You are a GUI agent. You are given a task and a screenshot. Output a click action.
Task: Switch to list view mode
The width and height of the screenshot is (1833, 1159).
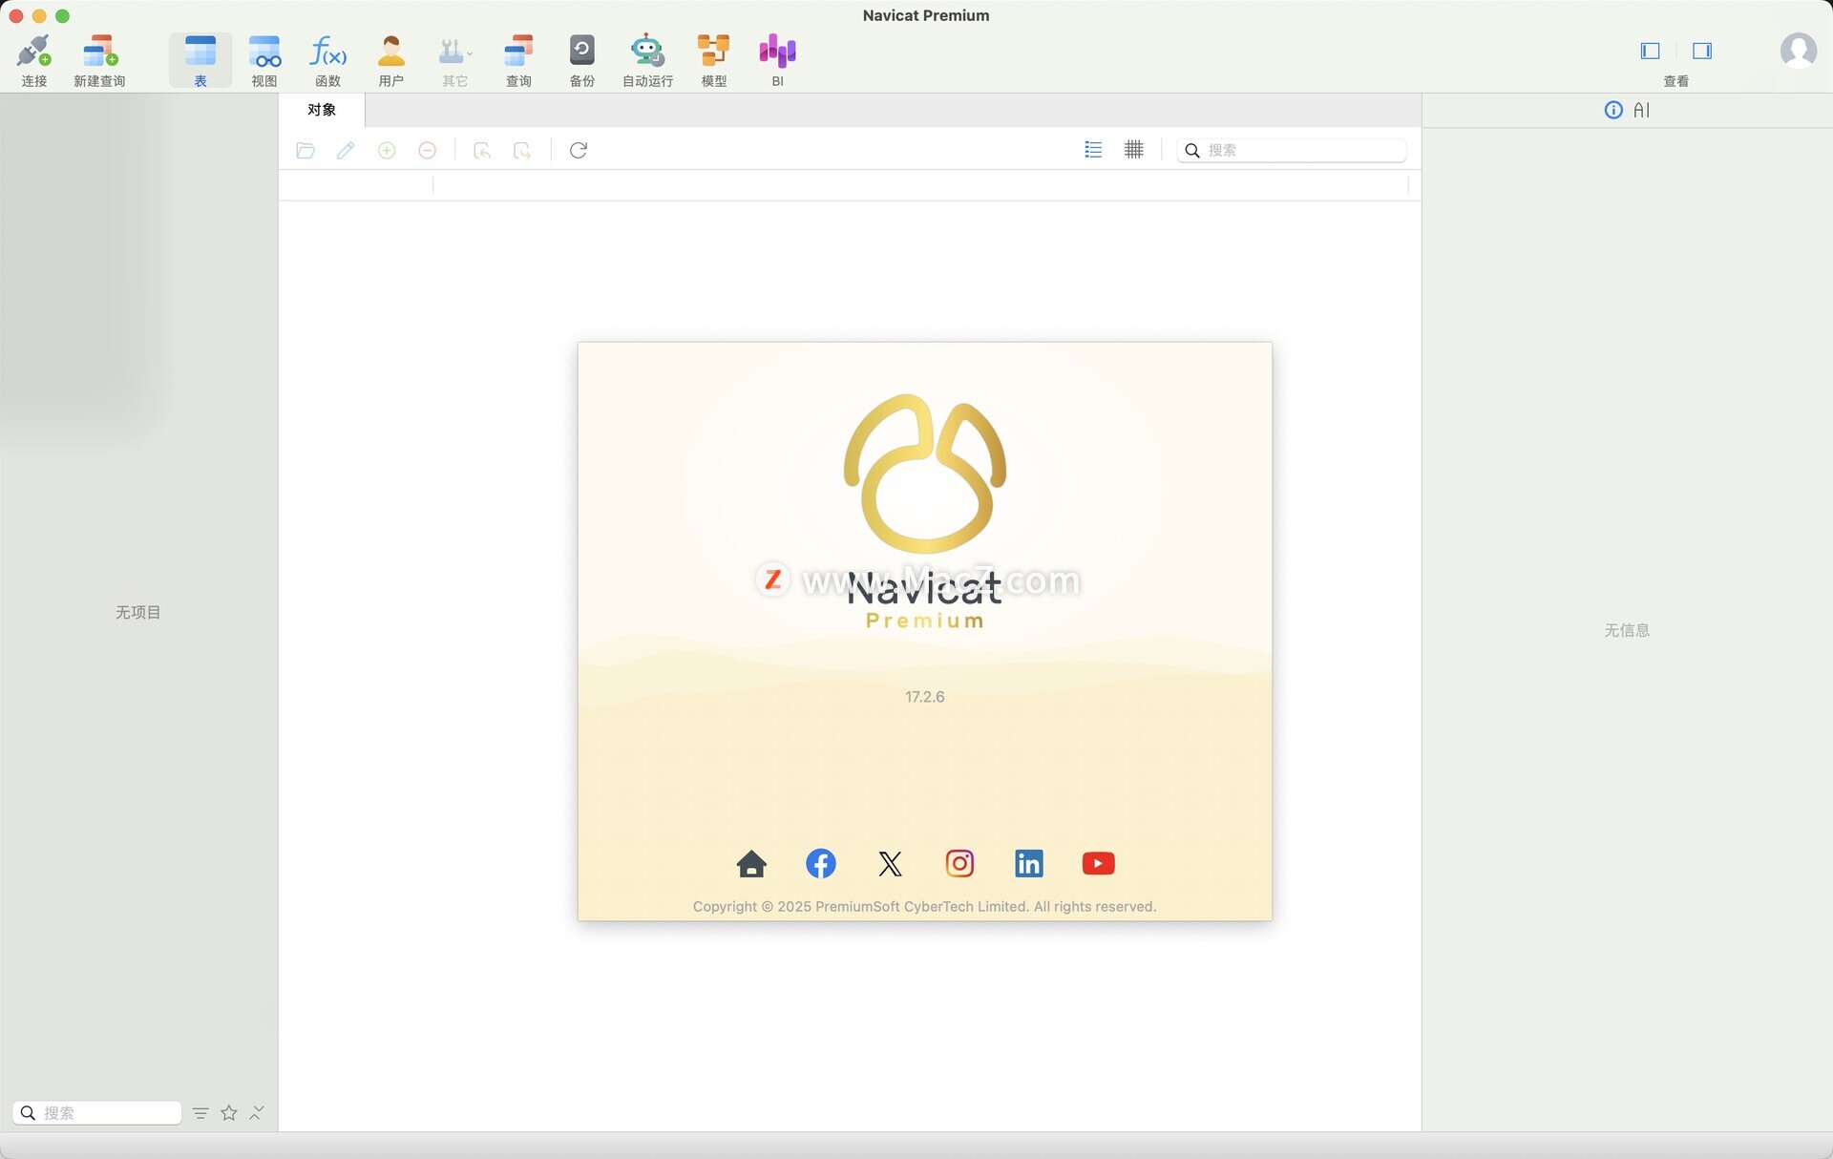(x=1093, y=150)
